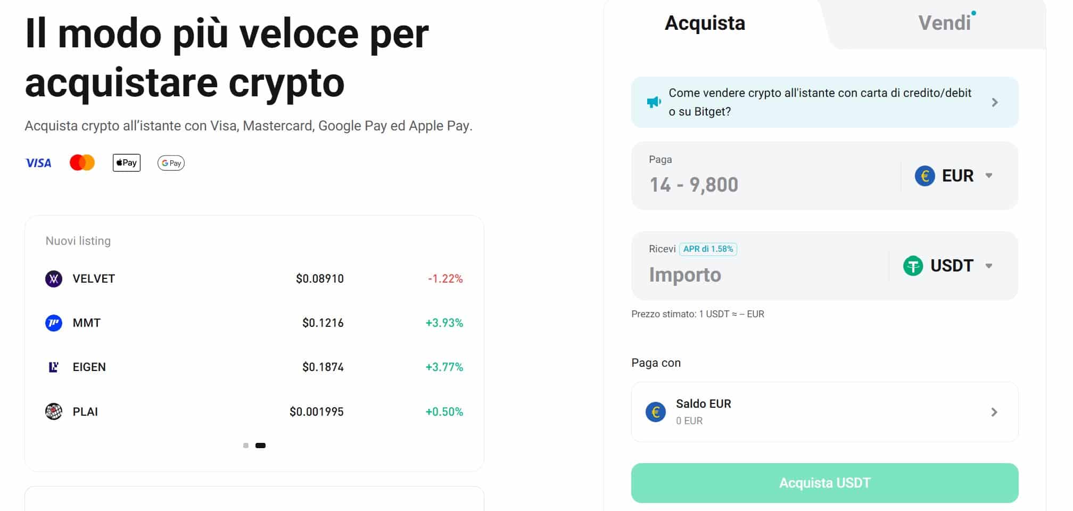
Task: Select the MMT token icon
Action: (x=54, y=323)
